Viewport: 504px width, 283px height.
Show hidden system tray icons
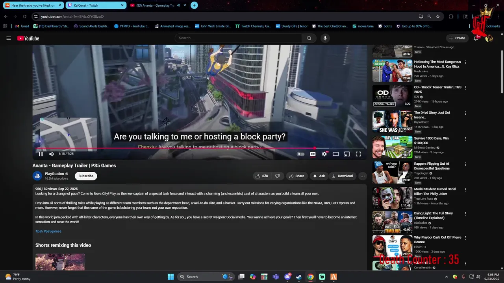pos(446,277)
